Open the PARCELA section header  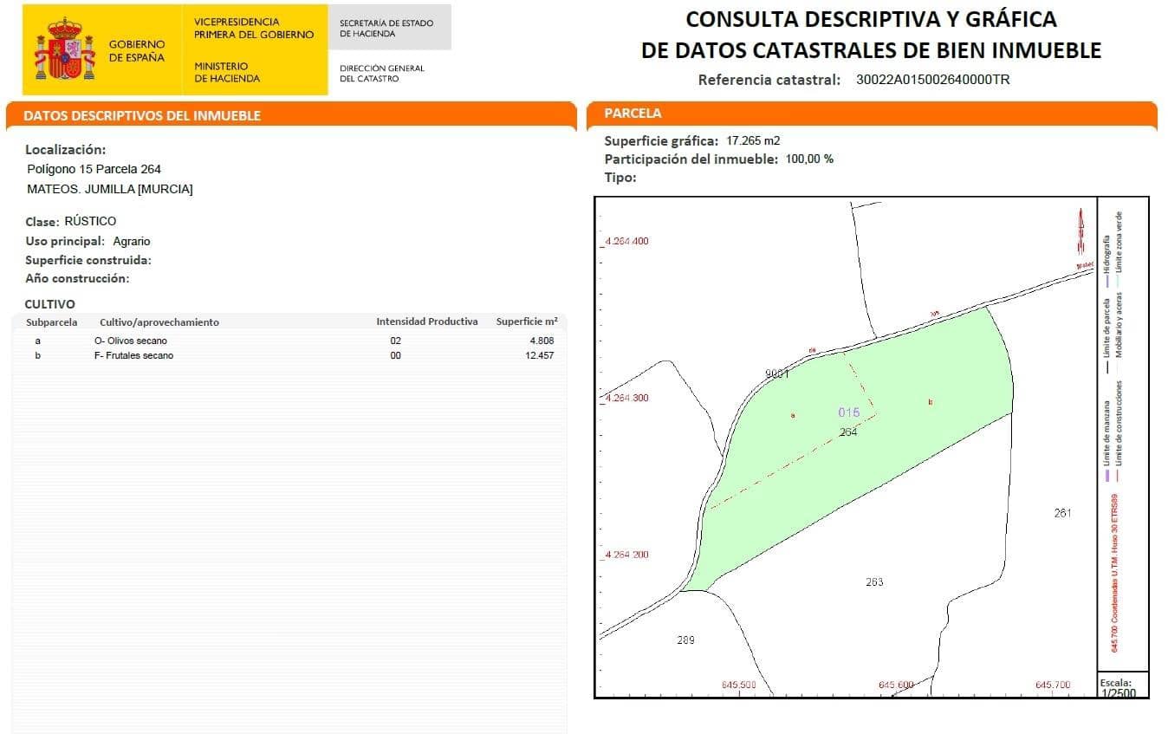click(633, 114)
